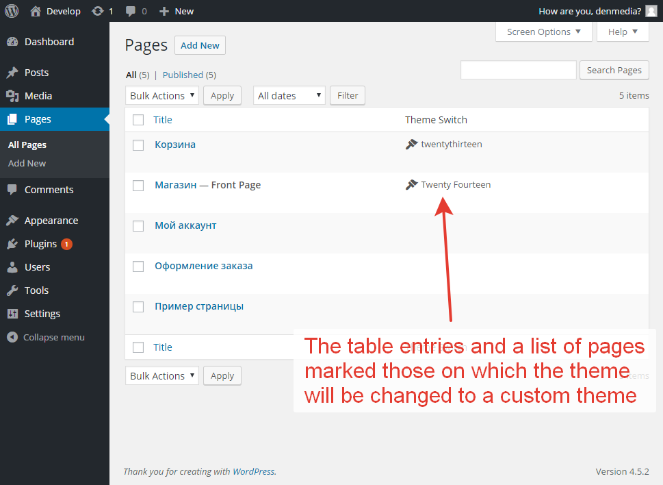Click the search pages input field
The width and height of the screenshot is (663, 485).
(x=519, y=71)
